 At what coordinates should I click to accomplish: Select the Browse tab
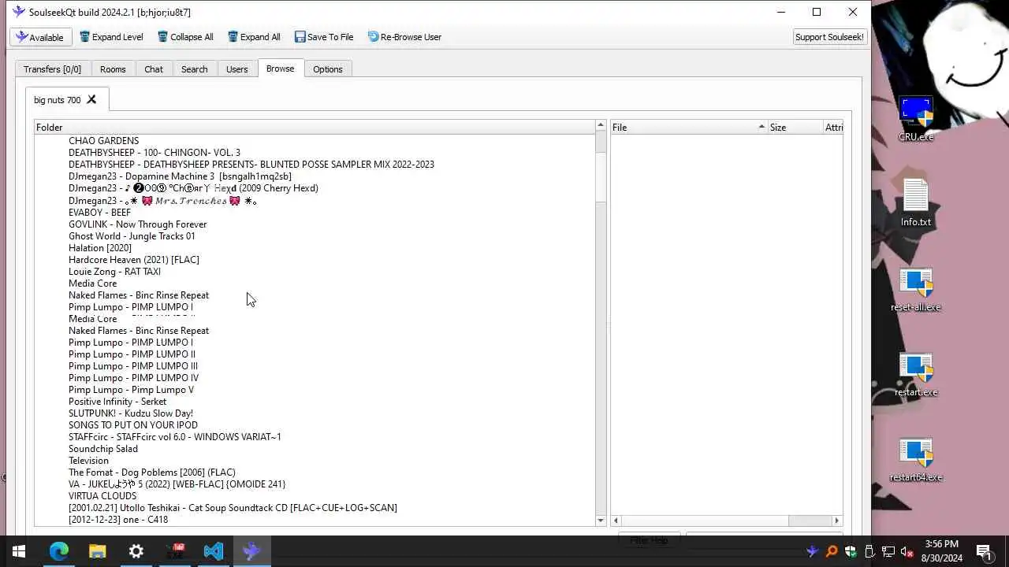(x=280, y=69)
